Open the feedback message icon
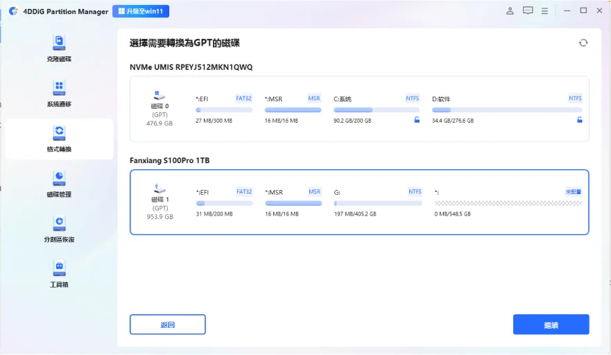Screen dimensions: 611x355 tap(528, 11)
